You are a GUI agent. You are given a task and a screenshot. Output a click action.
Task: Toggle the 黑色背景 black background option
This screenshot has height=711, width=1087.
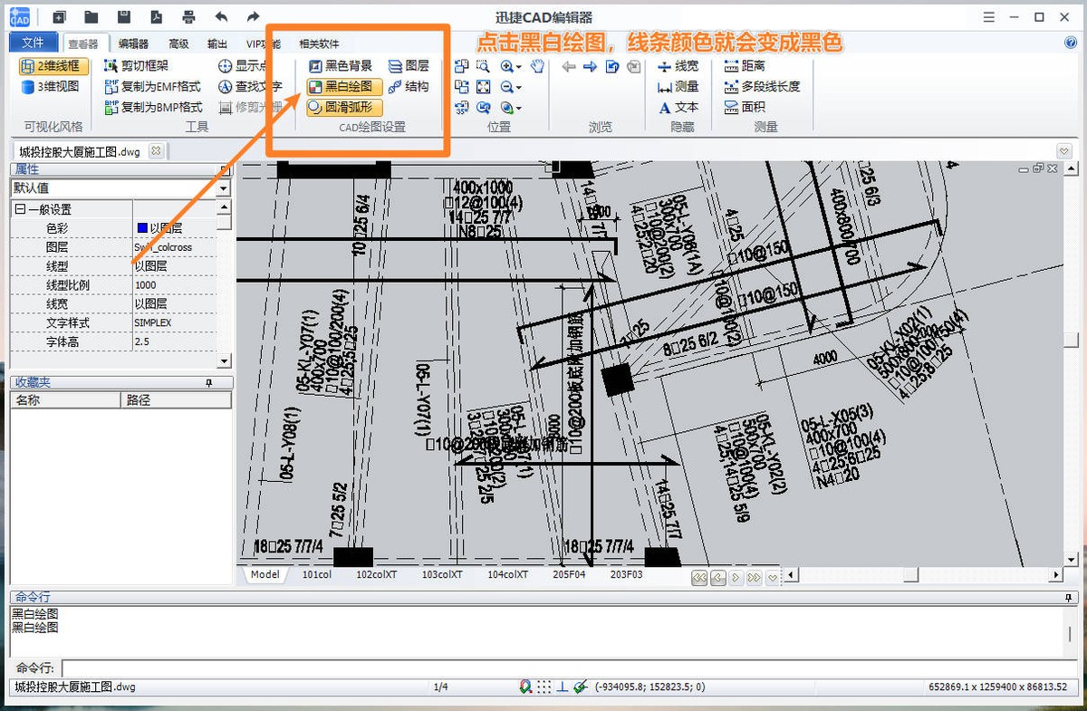coord(344,65)
